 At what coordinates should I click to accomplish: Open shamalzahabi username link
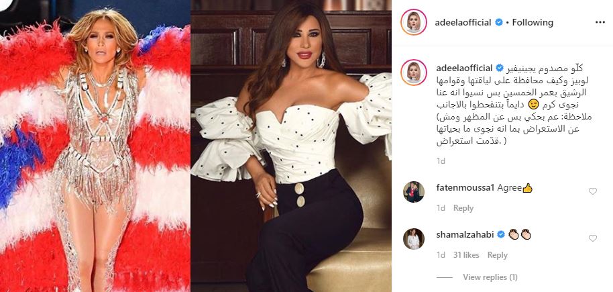[x=465, y=235]
